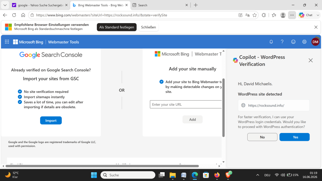Viewport: 322px width, 181px height.
Task: Open the Webmaster Tools notifications bell
Action: click(x=271, y=42)
